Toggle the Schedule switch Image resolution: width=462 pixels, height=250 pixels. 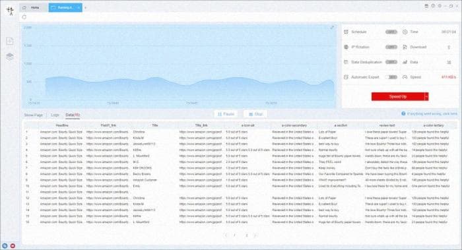pos(391,32)
